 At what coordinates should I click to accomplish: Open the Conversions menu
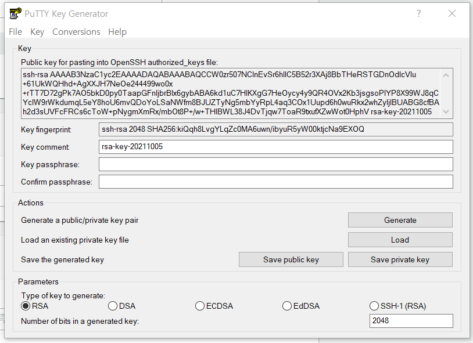[76, 32]
